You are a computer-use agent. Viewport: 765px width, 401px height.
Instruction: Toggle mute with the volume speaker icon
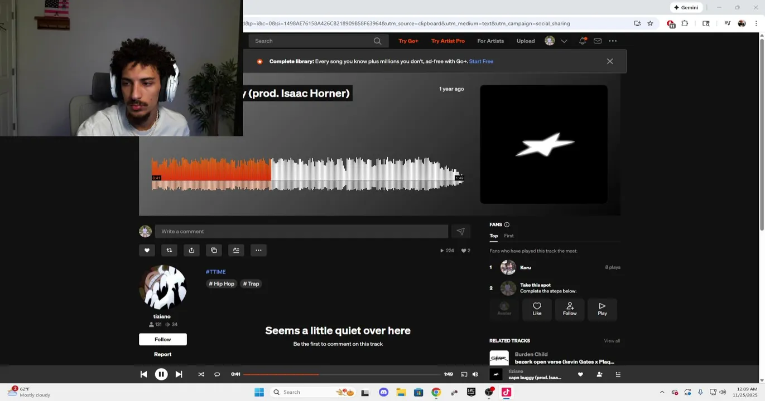tap(475, 374)
